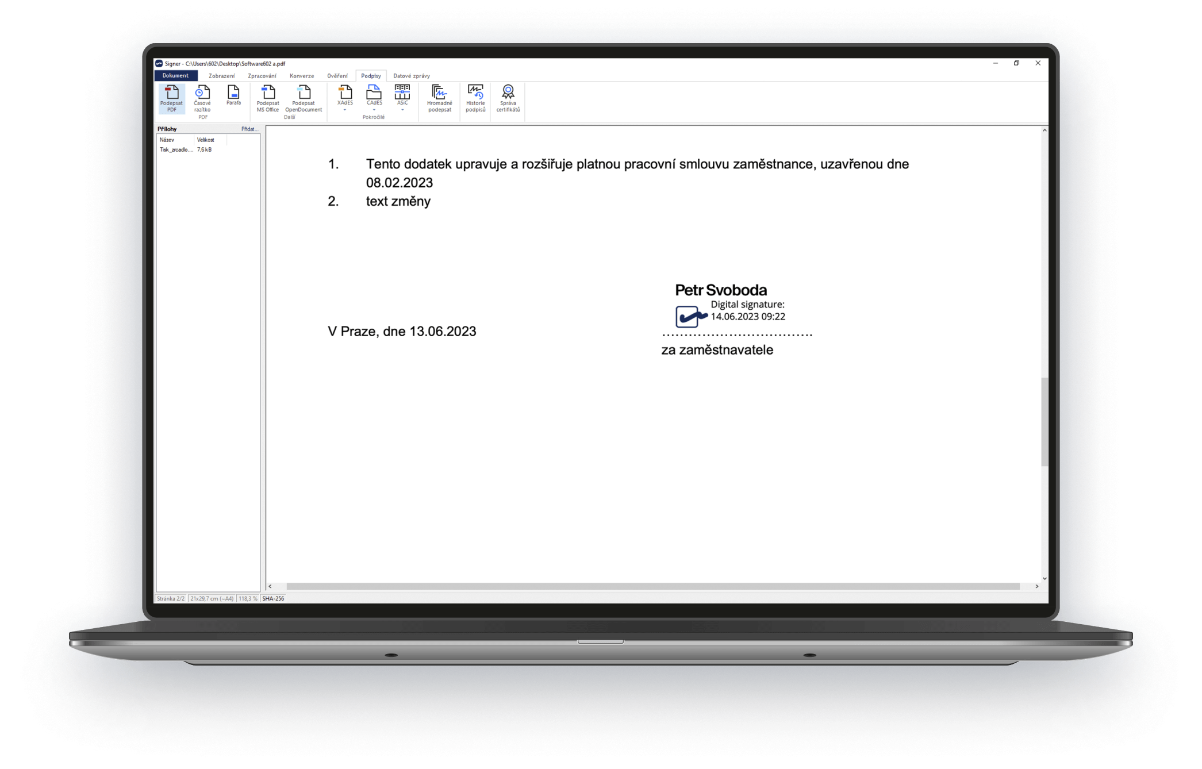
Task: Click the Stránka 2/2 status entry
Action: click(171, 598)
